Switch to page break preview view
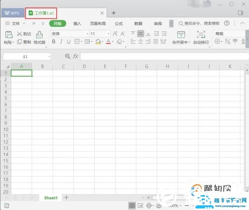Screen dimensions: 249x210 point(140,206)
